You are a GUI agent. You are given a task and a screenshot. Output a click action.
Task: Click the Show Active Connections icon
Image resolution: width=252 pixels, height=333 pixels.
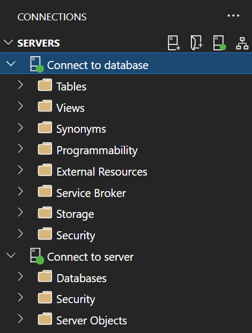[x=219, y=43]
